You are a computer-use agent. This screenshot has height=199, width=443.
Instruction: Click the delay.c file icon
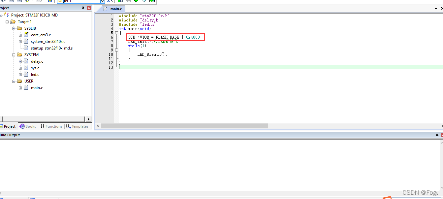click(26, 61)
